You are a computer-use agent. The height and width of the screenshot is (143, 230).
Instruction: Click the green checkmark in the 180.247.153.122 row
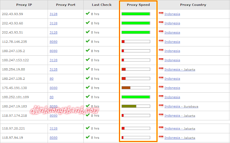tap(88, 60)
